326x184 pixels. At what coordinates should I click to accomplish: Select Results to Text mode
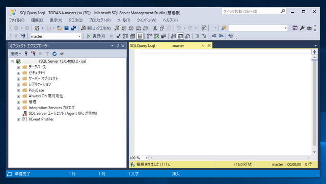[x=173, y=36]
